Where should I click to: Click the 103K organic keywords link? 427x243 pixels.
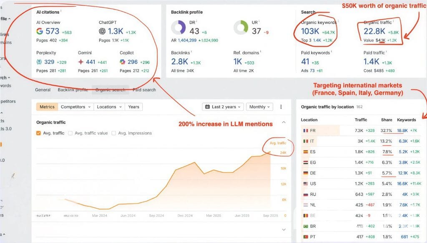tap(310, 31)
